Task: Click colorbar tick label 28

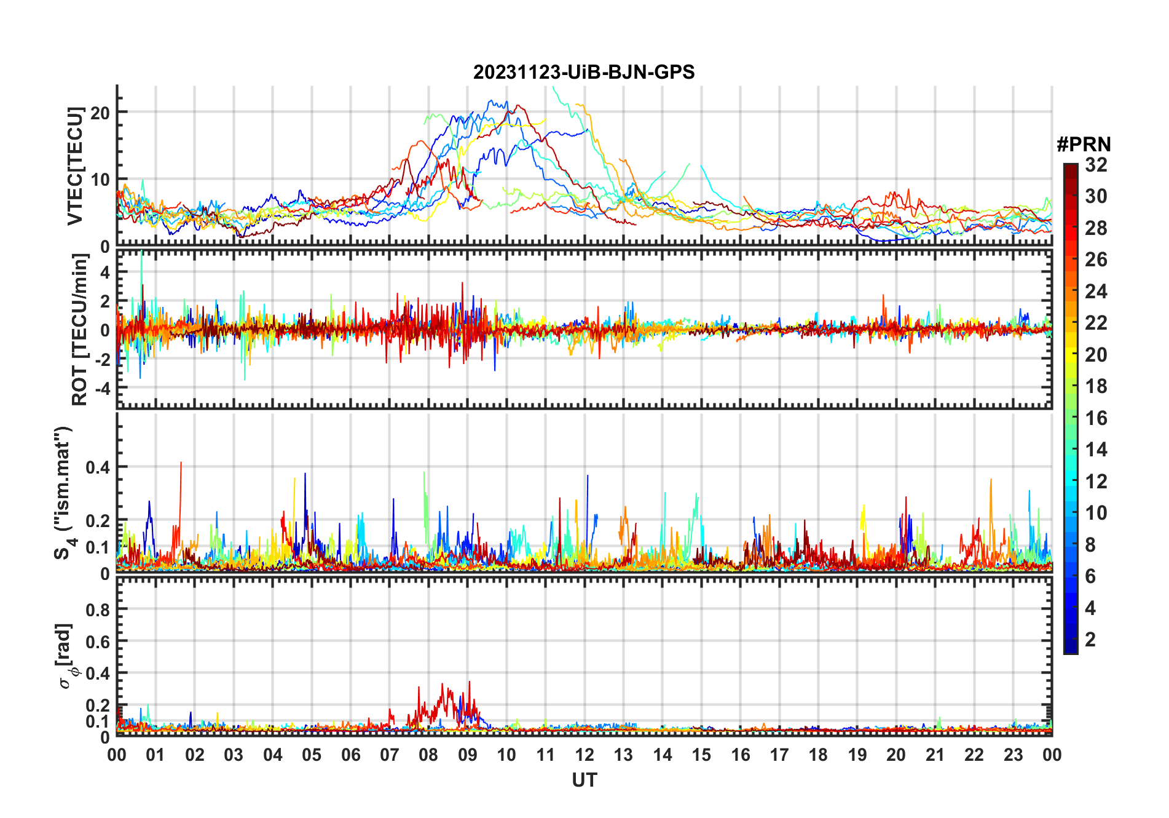Action: click(1096, 228)
